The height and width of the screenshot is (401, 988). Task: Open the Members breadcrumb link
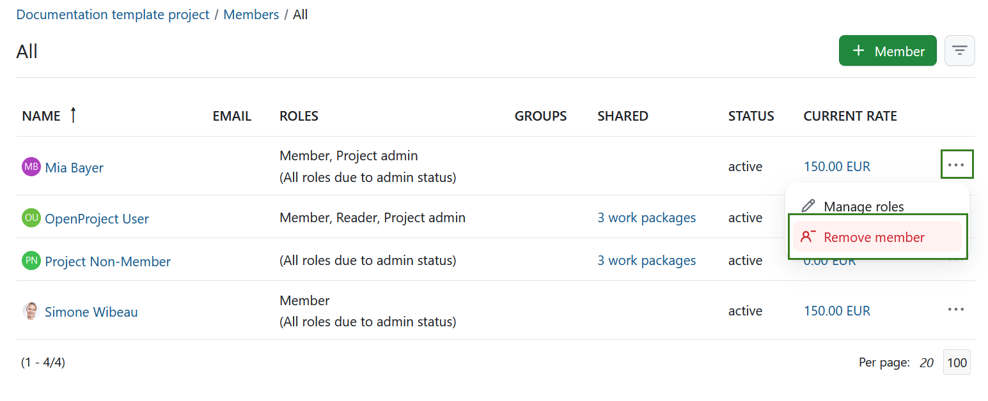[x=251, y=14]
